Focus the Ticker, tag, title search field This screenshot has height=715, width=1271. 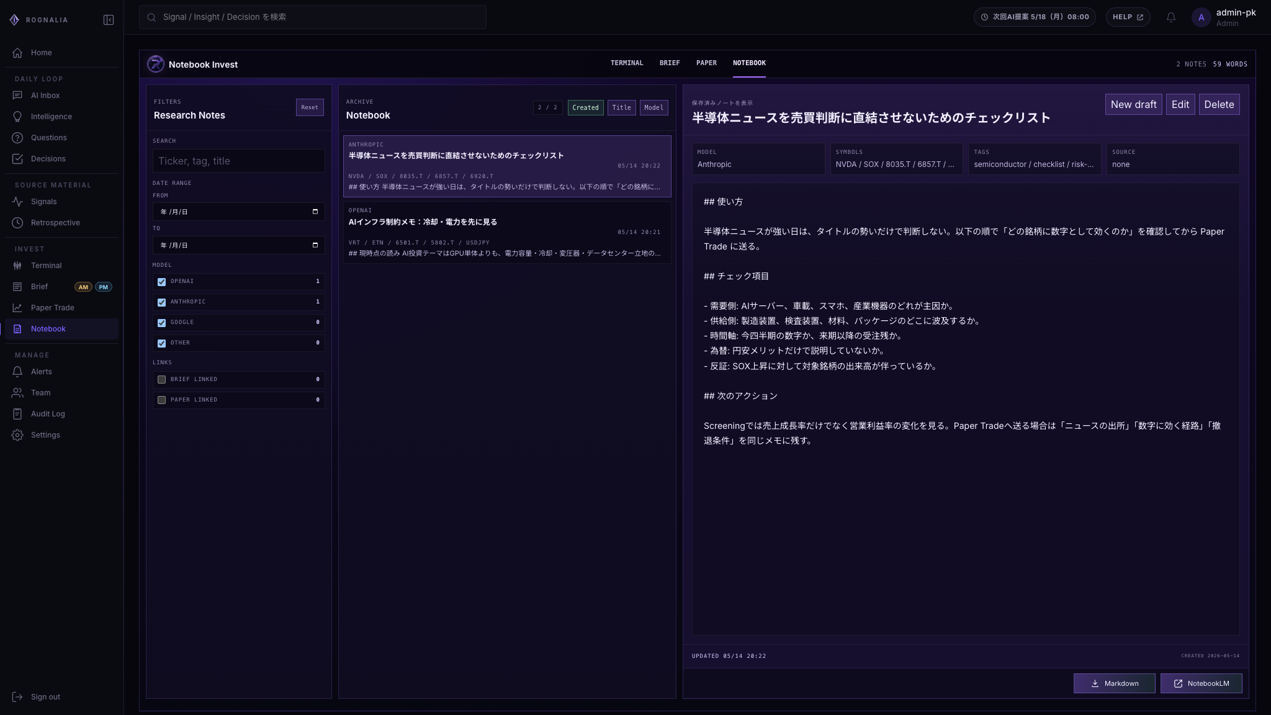click(239, 161)
